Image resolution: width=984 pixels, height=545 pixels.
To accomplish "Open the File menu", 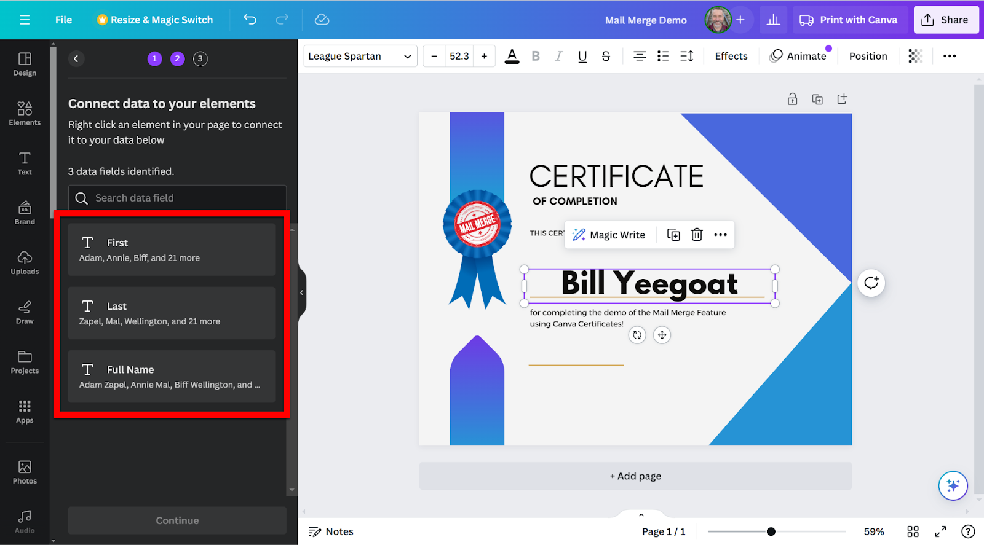I will 63,20.
